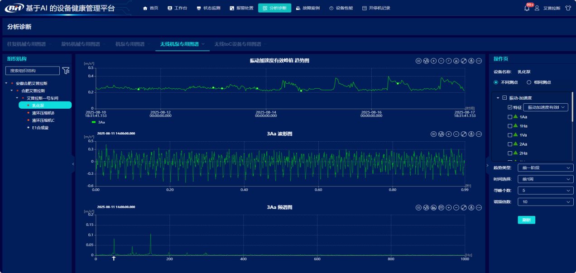Click the filter icon beside the organization search

point(66,70)
